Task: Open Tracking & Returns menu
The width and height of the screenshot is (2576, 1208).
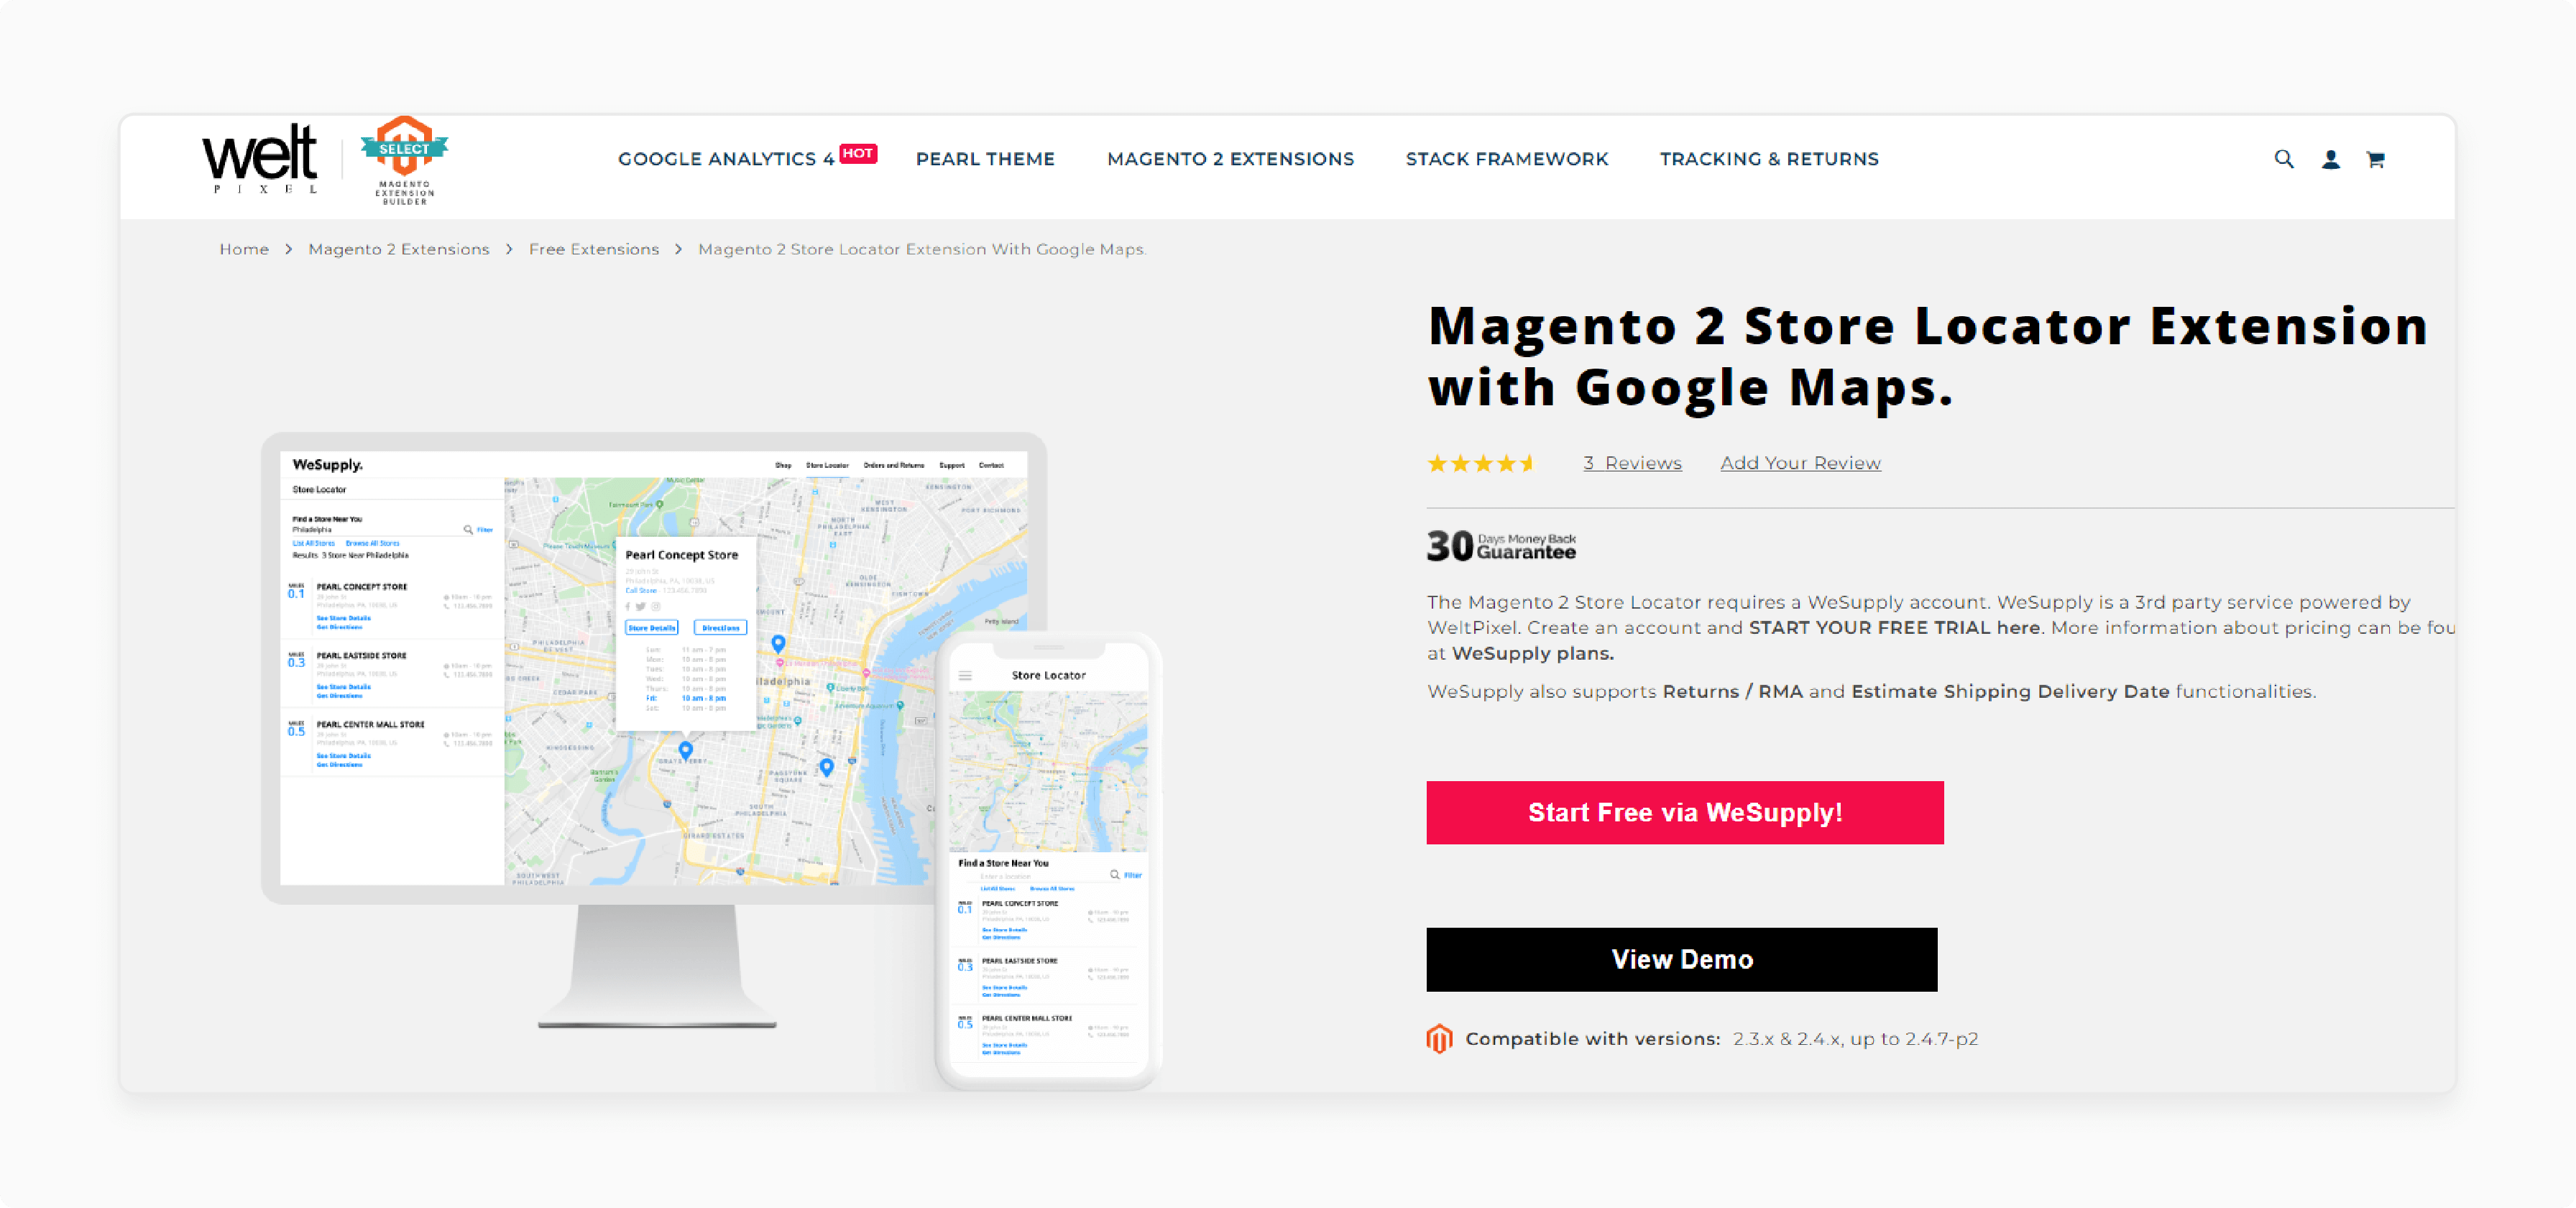Action: click(1769, 159)
